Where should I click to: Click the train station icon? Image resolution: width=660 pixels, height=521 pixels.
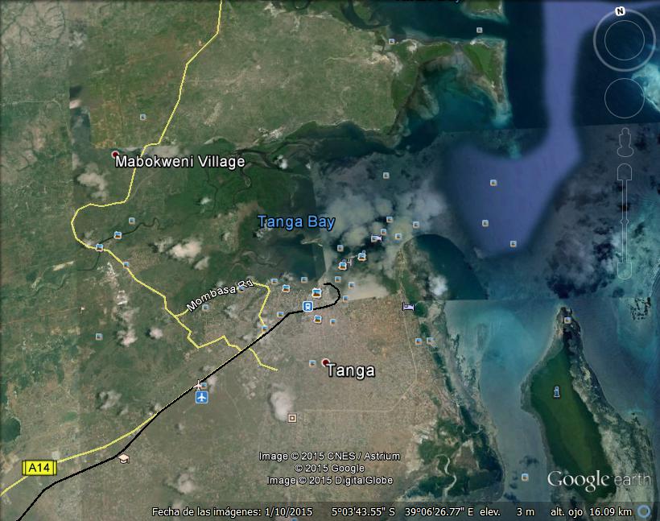pos(307,306)
